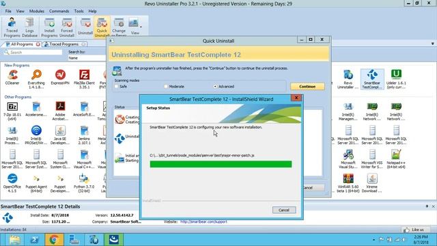
Task: Click Forced Uninstall toolbar icon
Action: pos(67,27)
